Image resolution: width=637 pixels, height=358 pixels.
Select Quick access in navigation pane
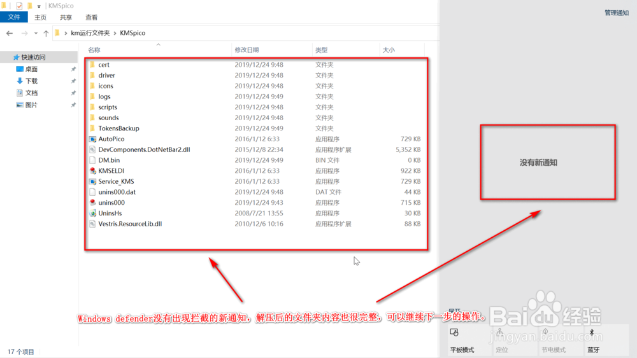click(33, 57)
